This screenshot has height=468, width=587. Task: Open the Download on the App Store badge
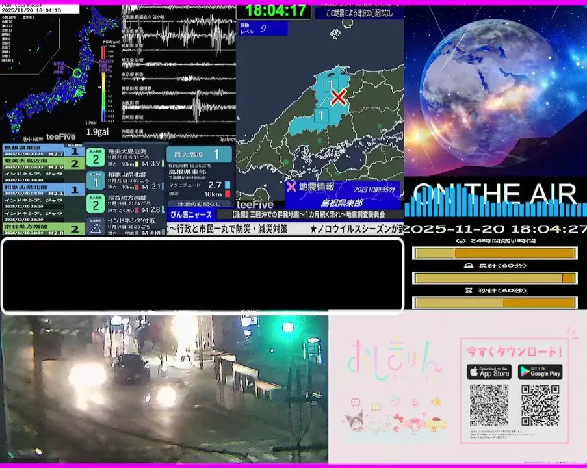[489, 372]
